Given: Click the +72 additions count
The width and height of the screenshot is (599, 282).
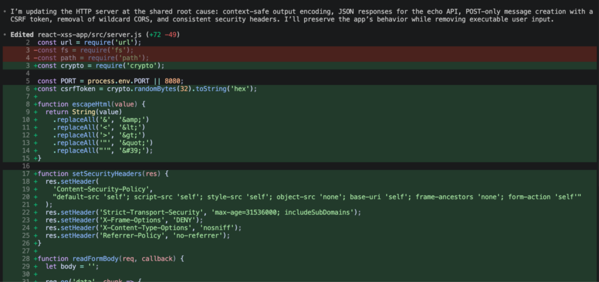Looking at the screenshot, I should (x=156, y=35).
